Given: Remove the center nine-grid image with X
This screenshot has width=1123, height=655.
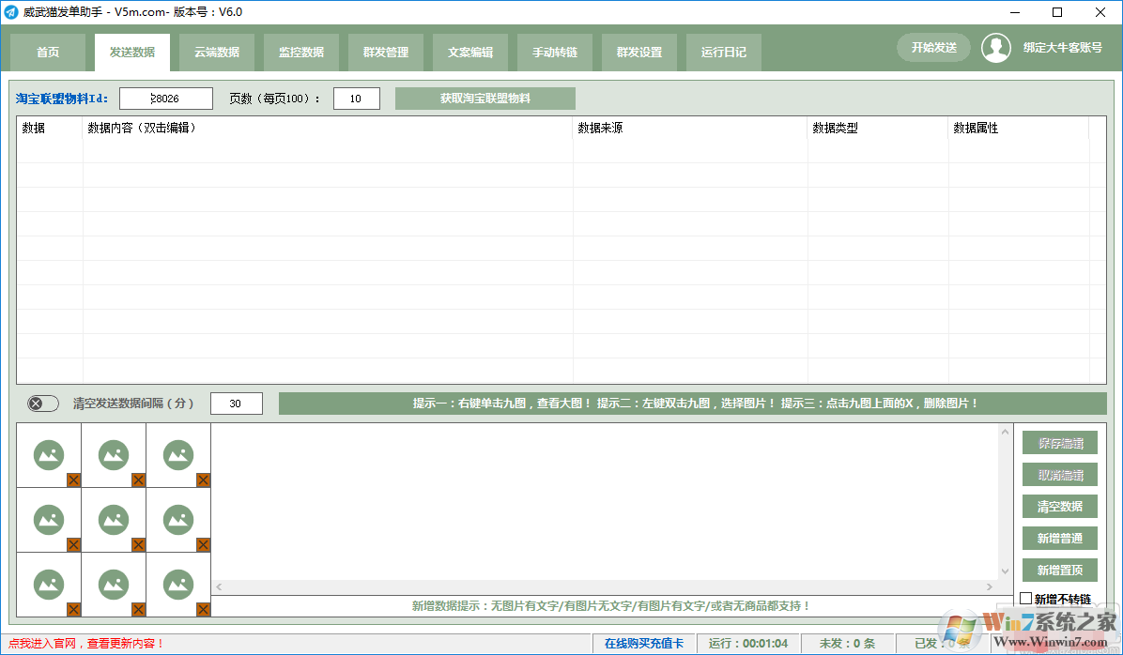Looking at the screenshot, I should 139,545.
